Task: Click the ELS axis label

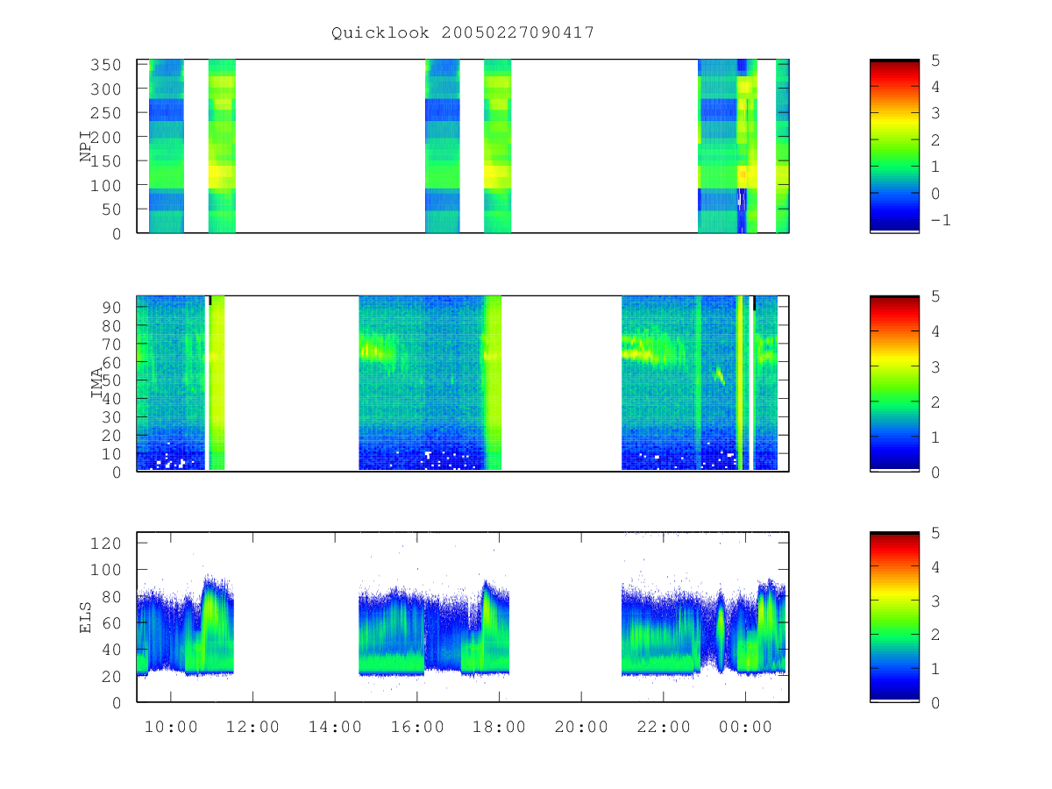Action: (87, 618)
